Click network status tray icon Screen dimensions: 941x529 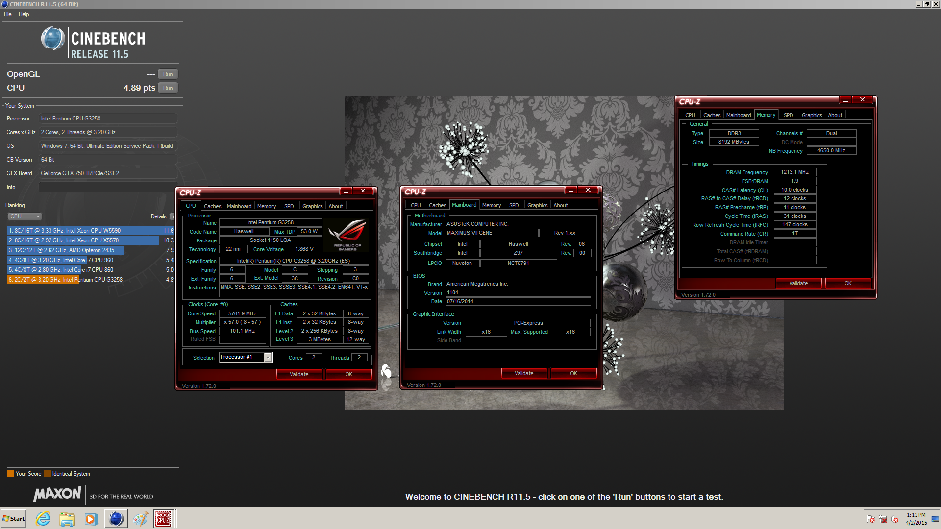(883, 519)
